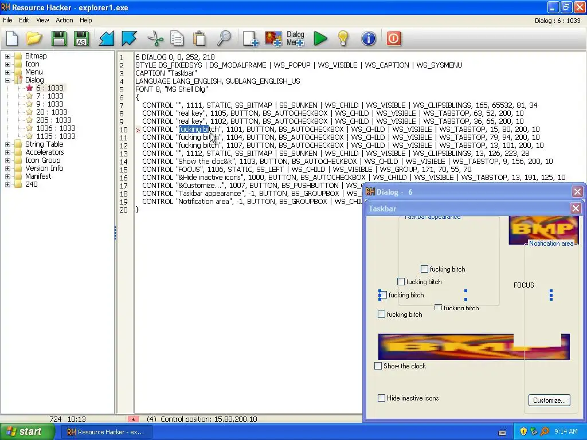587x440 pixels.
Task: Click the Cut scissors icon
Action: click(155, 38)
